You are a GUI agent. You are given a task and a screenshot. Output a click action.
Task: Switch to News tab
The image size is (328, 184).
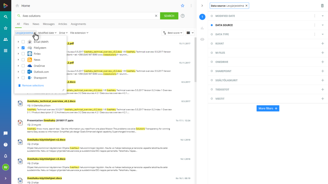(36, 24)
